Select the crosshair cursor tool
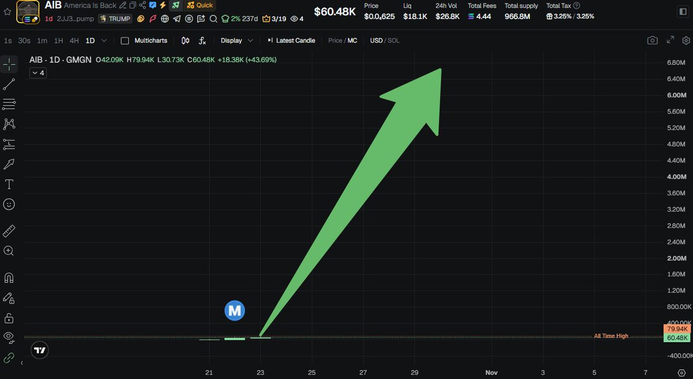 [x=9, y=64]
